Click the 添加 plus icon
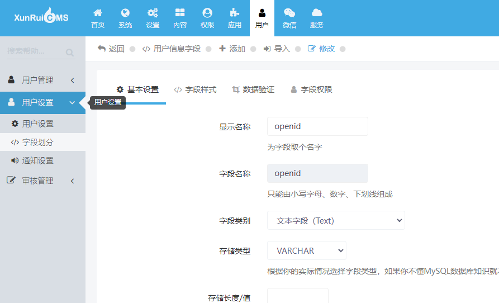499x303 pixels. [222, 49]
